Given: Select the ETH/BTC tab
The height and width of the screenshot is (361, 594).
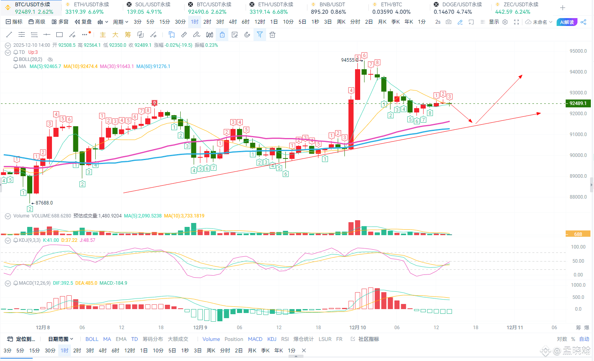Looking at the screenshot, I should click(399, 8).
